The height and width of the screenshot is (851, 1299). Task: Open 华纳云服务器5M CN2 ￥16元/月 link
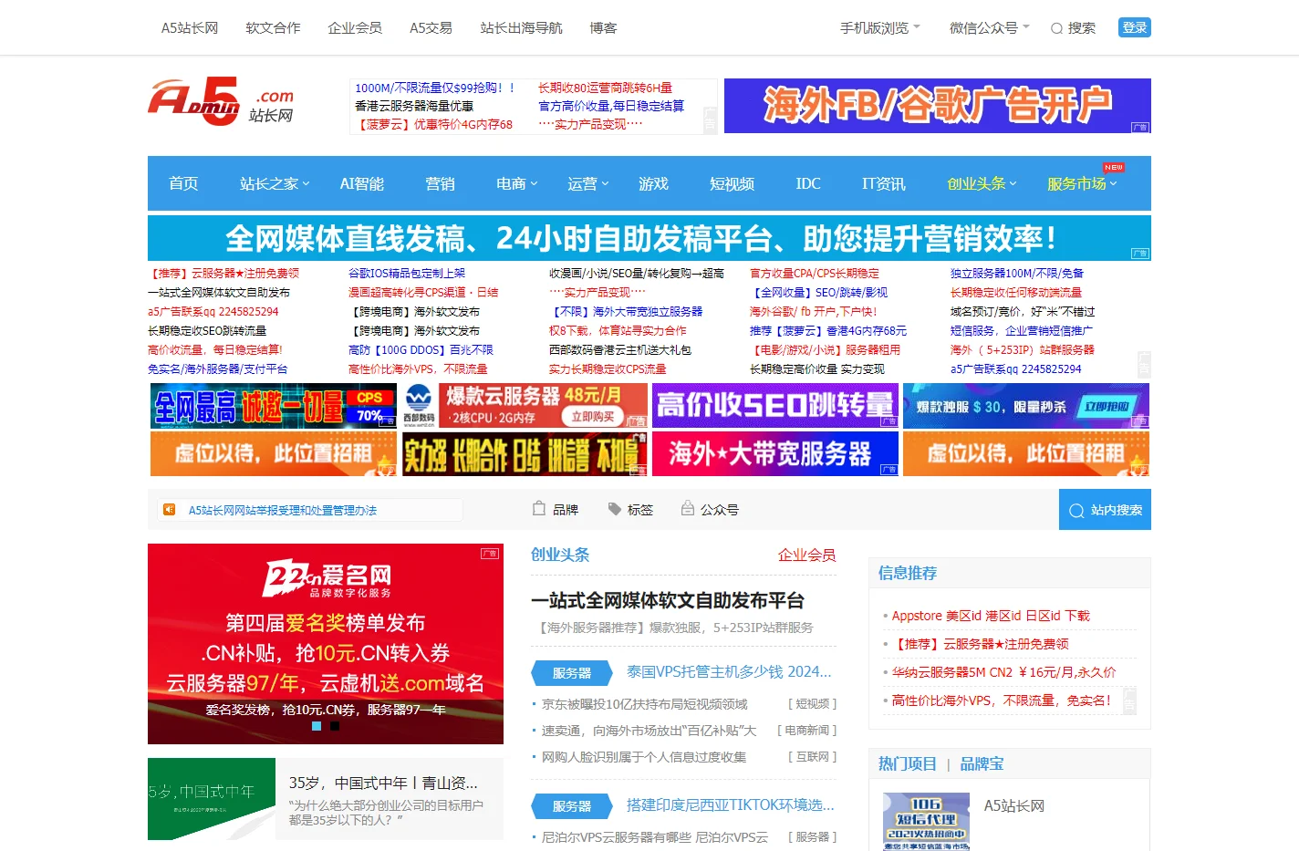(x=1003, y=672)
